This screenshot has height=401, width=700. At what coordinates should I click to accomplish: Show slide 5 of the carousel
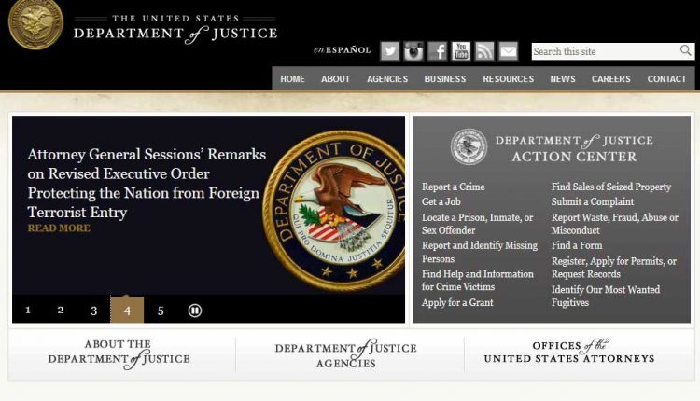pos(161,311)
